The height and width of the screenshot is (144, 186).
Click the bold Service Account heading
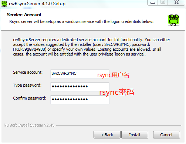point(24,15)
